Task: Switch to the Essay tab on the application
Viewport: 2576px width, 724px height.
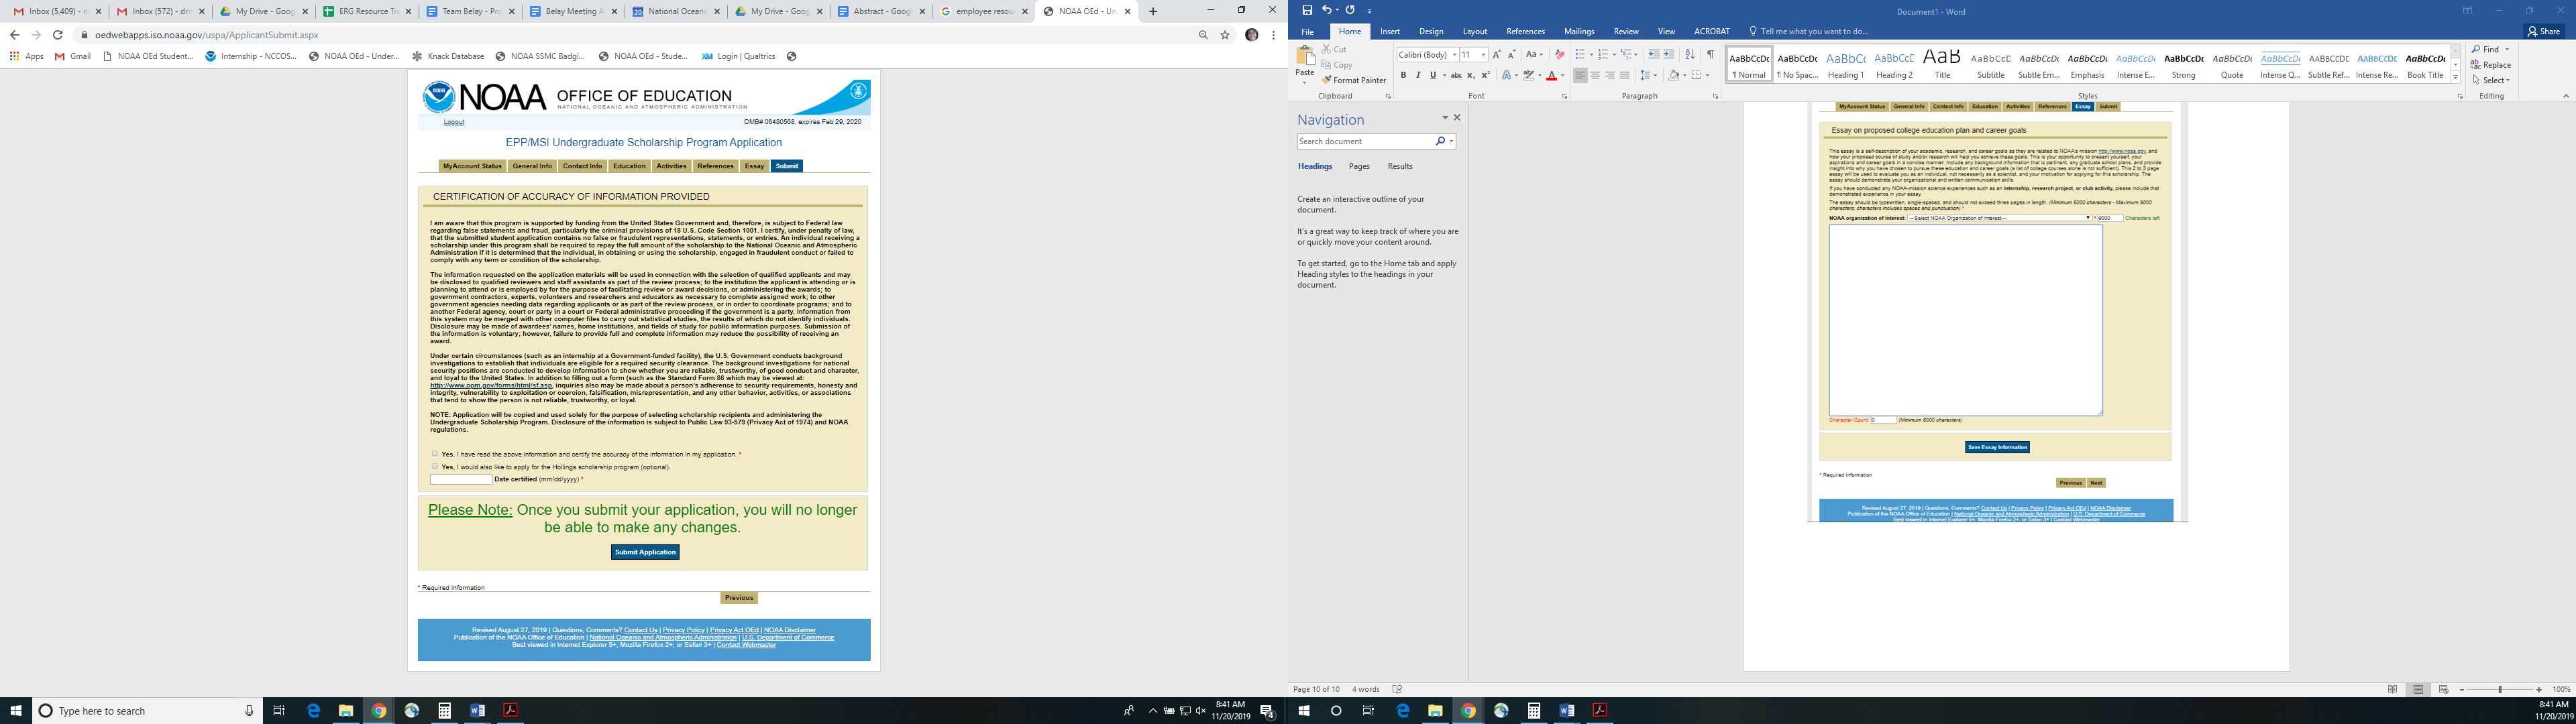Action: (x=754, y=166)
